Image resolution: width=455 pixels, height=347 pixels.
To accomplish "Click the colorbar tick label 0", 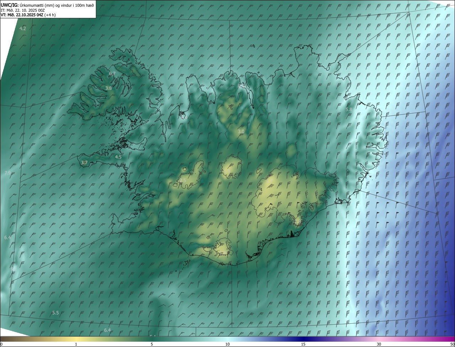I will 1,344.
